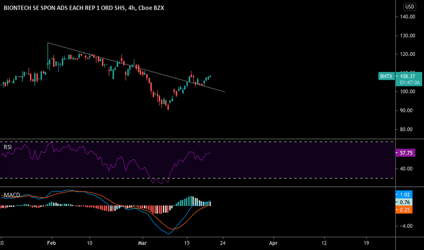This screenshot has width=424, height=250.
Task: Click the 19 date axis label
Action: coord(366,243)
